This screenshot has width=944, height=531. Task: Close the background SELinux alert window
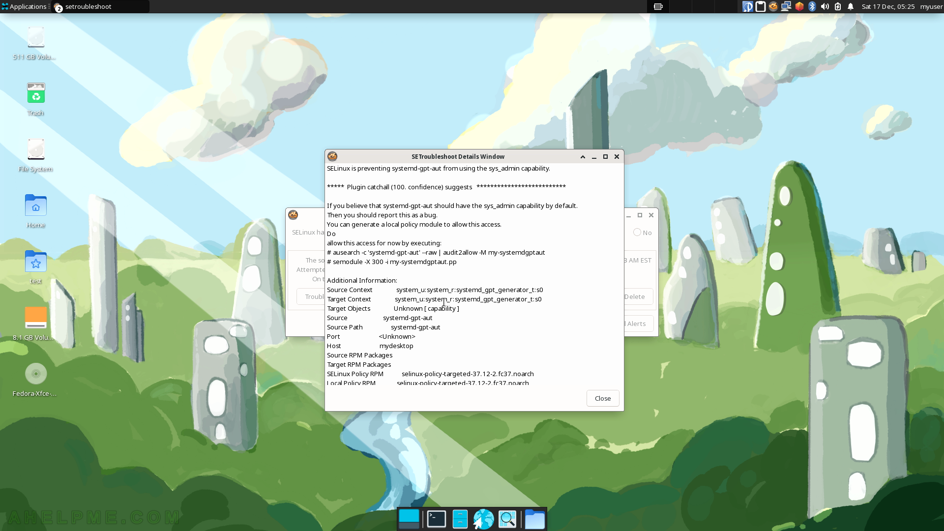pos(651,215)
